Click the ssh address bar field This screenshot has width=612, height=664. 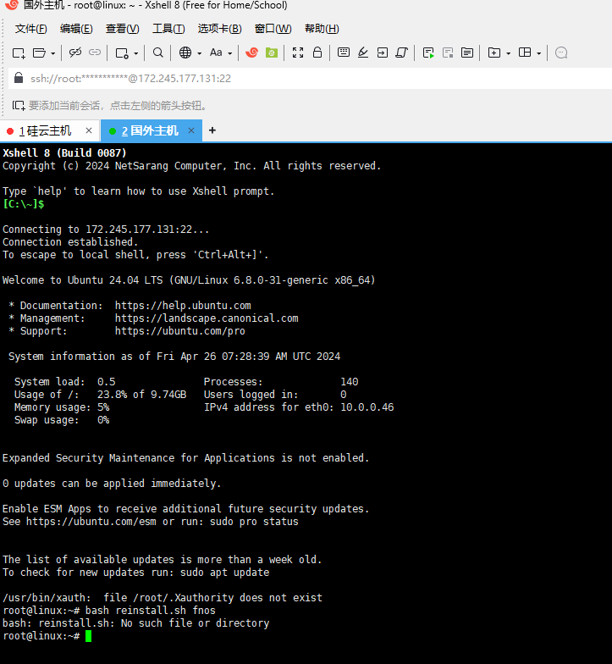(x=313, y=79)
